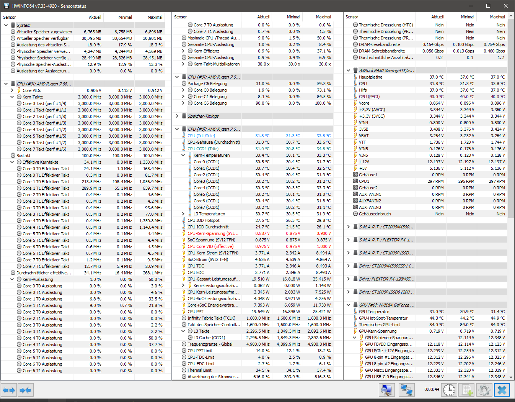The width and height of the screenshot is (515, 402).
Task: Select the CPU CCD1 (Tdie) row
Action: click(253, 149)
